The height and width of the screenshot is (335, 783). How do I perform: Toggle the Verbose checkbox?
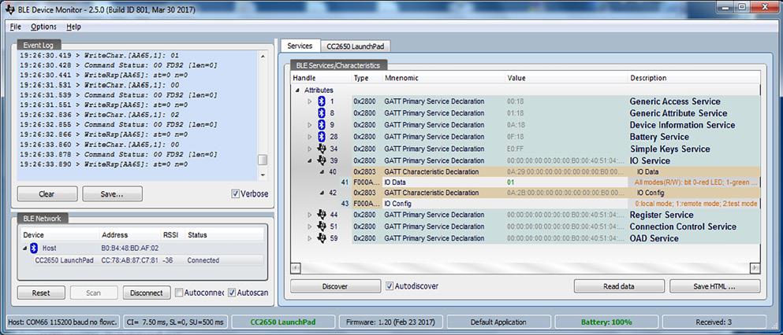click(236, 193)
